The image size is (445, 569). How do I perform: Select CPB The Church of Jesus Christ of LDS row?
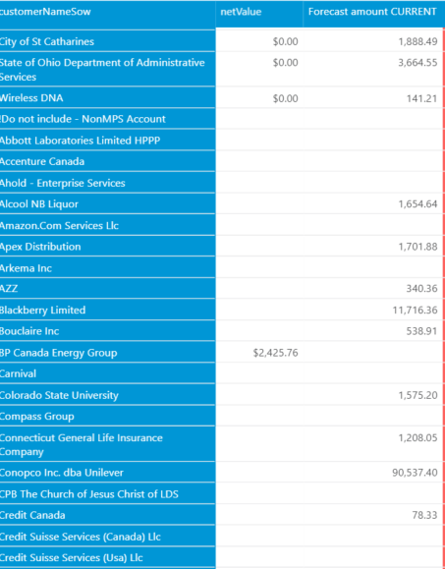click(107, 493)
